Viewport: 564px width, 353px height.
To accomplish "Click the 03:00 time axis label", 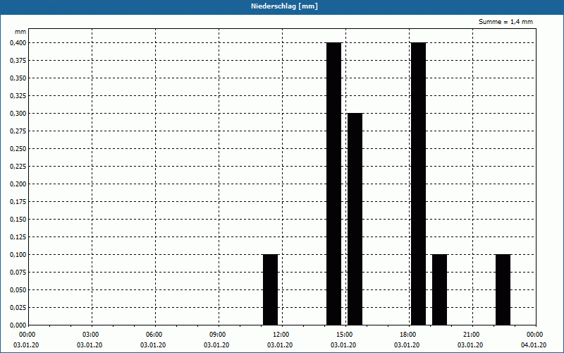I will tap(91, 335).
